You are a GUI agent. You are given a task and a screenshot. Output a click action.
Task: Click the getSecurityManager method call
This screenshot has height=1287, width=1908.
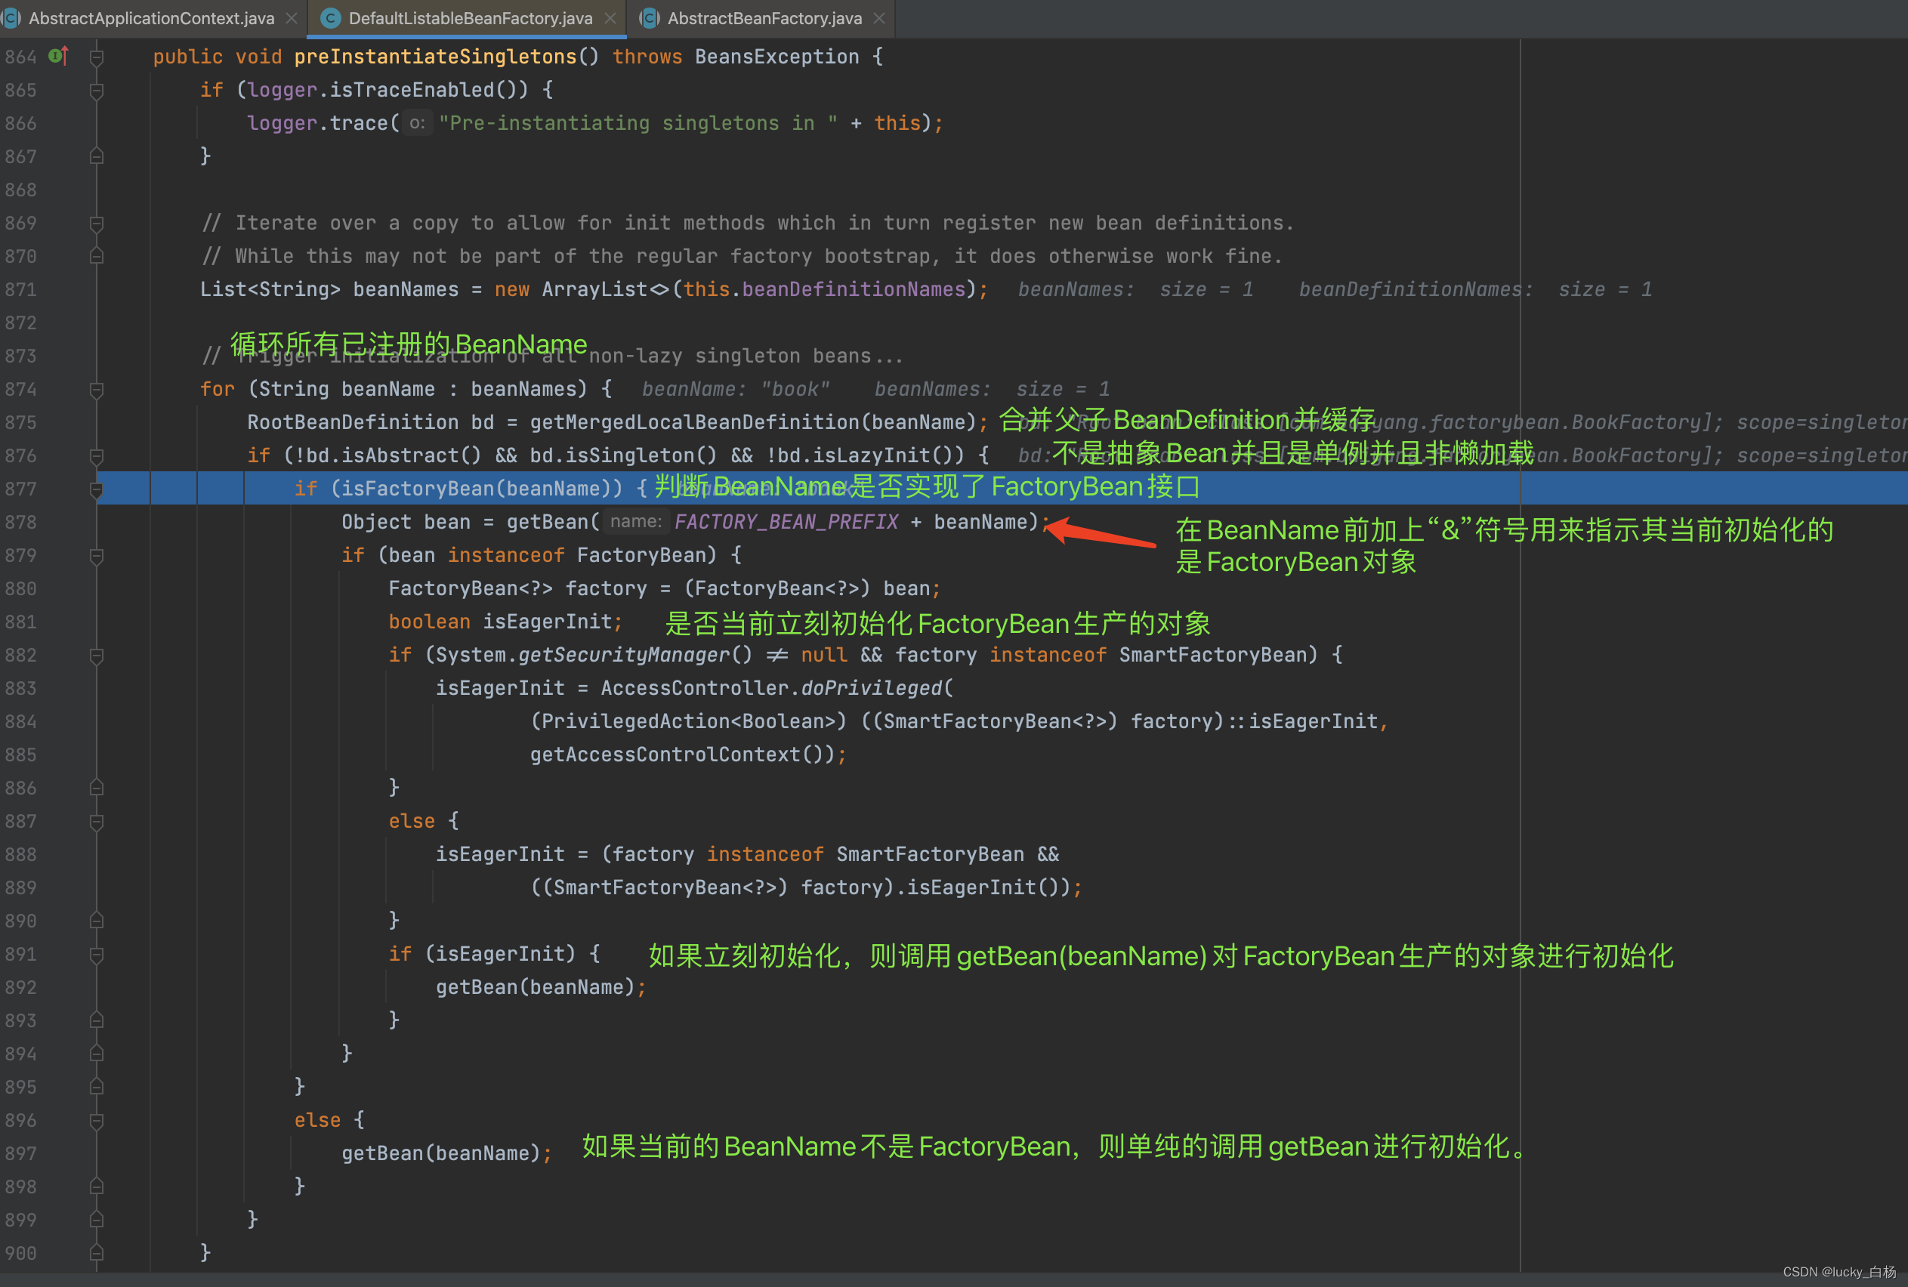click(624, 655)
